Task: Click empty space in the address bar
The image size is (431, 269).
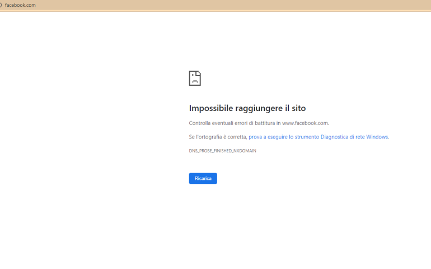Action: click(x=224, y=5)
